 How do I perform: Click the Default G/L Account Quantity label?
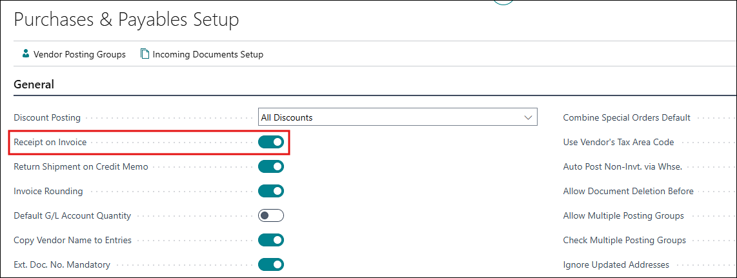pos(72,215)
